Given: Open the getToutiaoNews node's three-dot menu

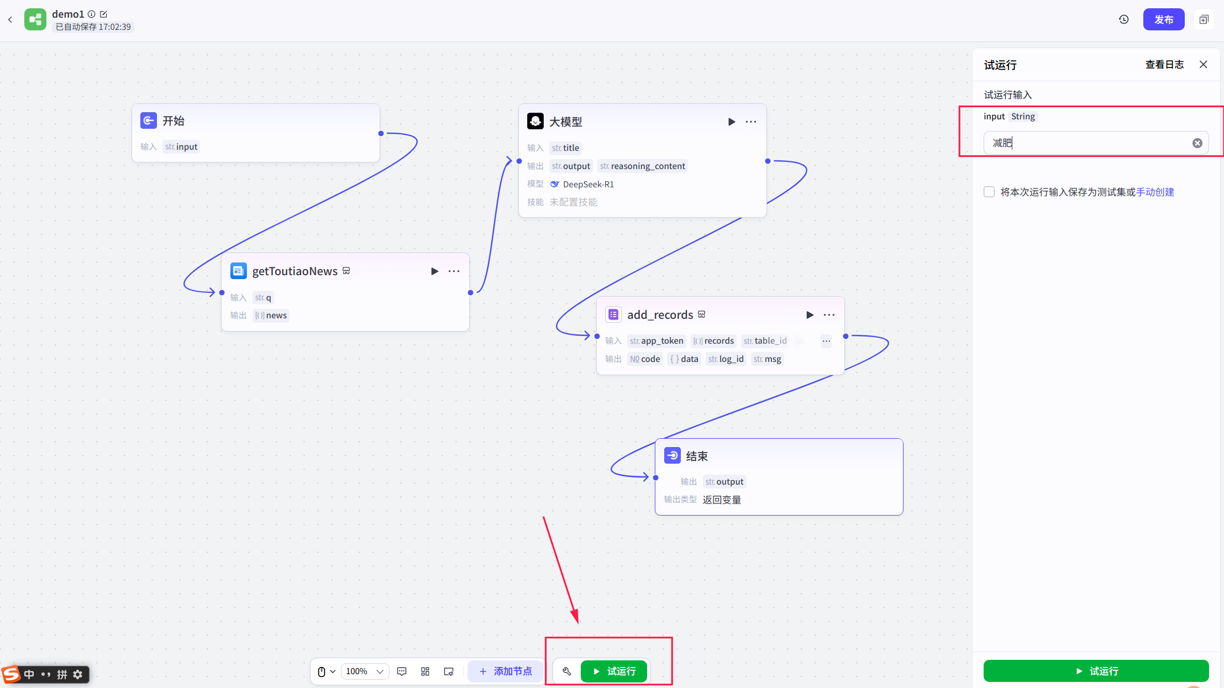Looking at the screenshot, I should [x=454, y=271].
